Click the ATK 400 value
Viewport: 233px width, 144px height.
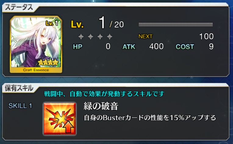pyautogui.click(x=156, y=46)
